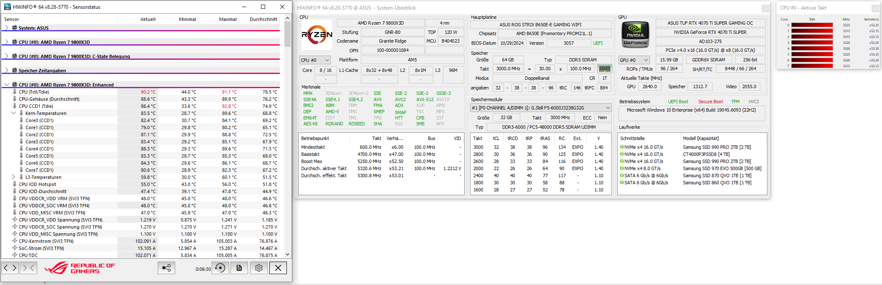882x285 pixels.
Task: Click the NVIDIA GeForce GPU logo
Action: pos(635,34)
